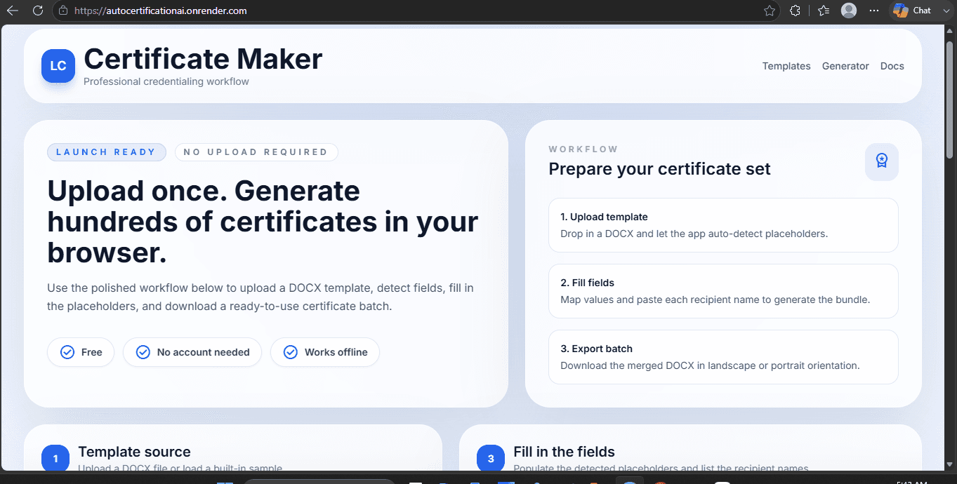Click the Professional credentialing workflow subtitle
This screenshot has height=484, width=957.
point(166,81)
